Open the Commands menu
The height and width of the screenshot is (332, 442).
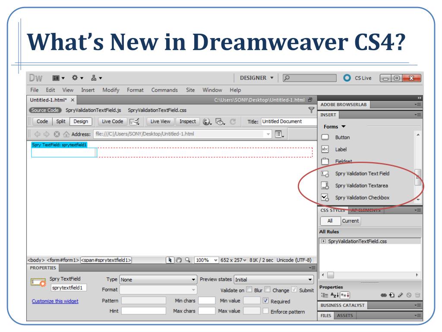coord(164,90)
